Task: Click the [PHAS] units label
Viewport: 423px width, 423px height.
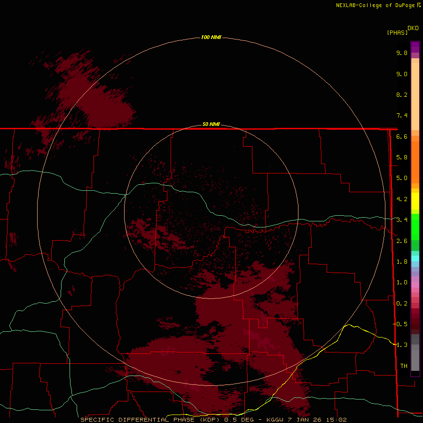Action: pos(397,32)
